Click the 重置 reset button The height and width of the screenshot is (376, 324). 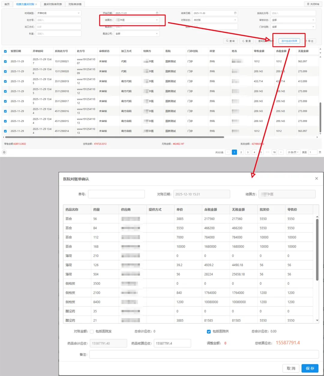point(247,41)
